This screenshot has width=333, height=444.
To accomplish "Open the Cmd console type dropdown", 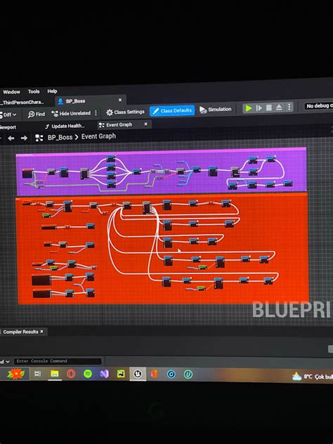I will click(5, 362).
